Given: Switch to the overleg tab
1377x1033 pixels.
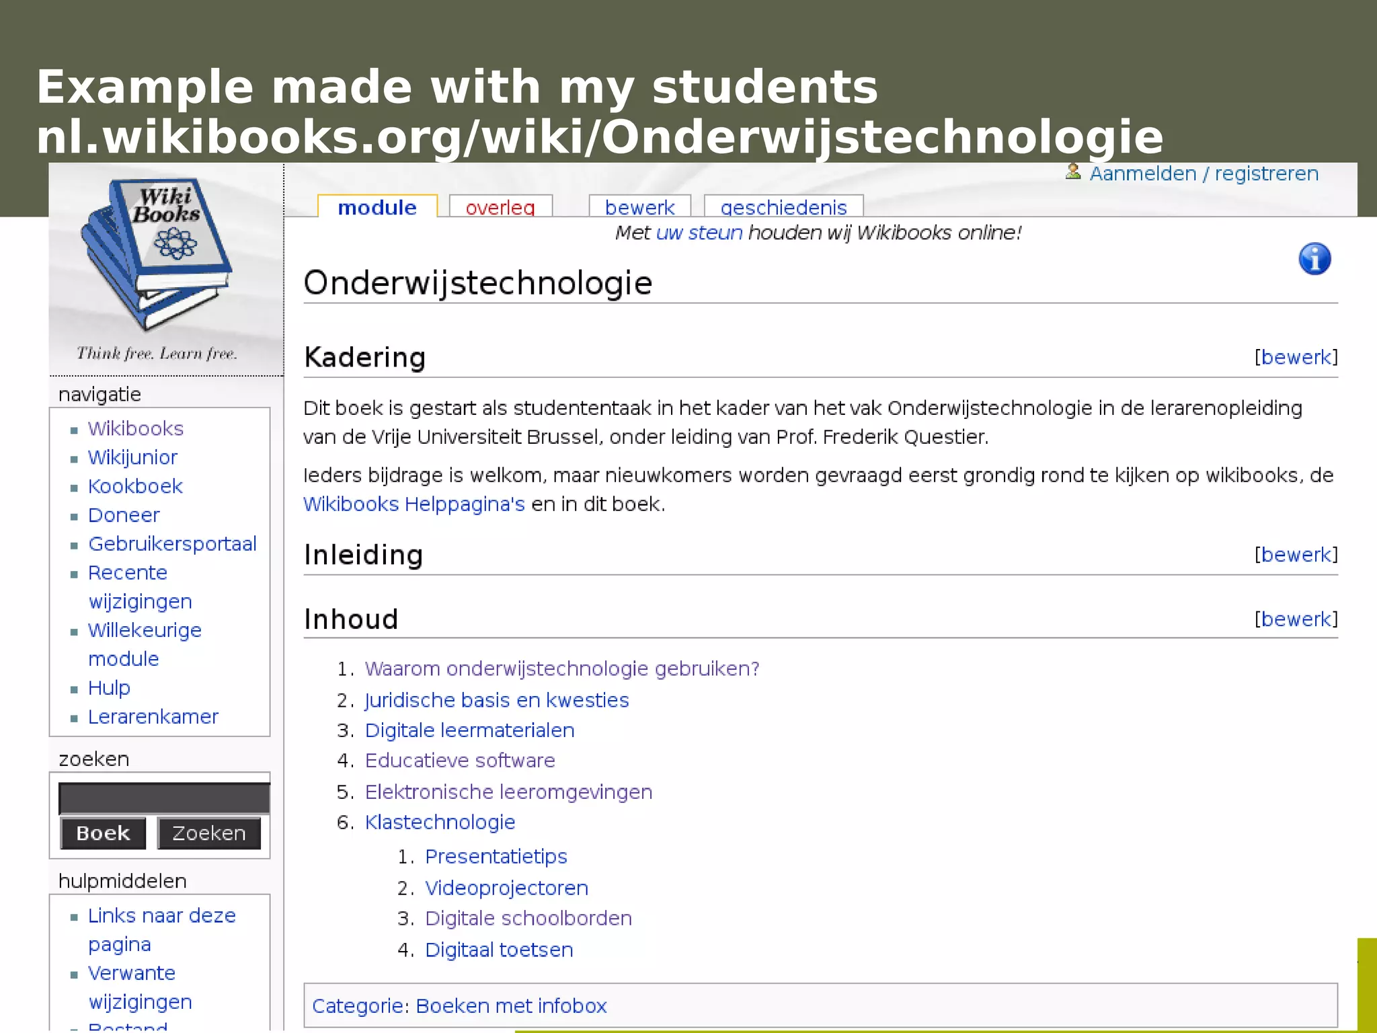Looking at the screenshot, I should [x=500, y=207].
